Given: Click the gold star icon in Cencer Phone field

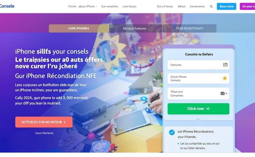Looking at the screenshot, I should pyautogui.click(x=225, y=78).
